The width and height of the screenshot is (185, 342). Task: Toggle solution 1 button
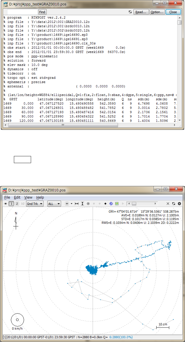[11, 204]
